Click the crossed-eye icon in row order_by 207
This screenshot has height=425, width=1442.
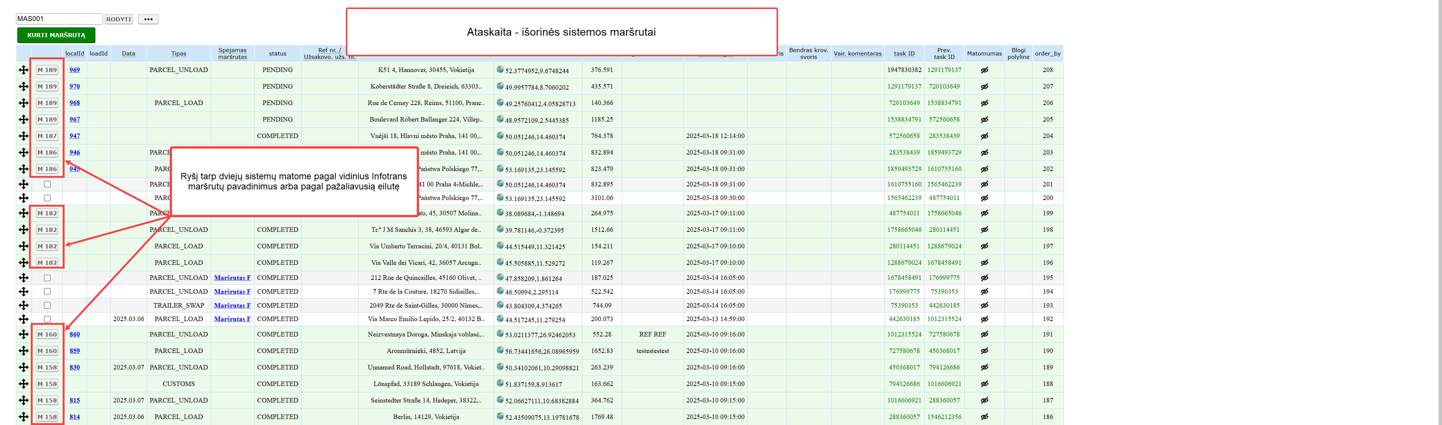click(984, 87)
